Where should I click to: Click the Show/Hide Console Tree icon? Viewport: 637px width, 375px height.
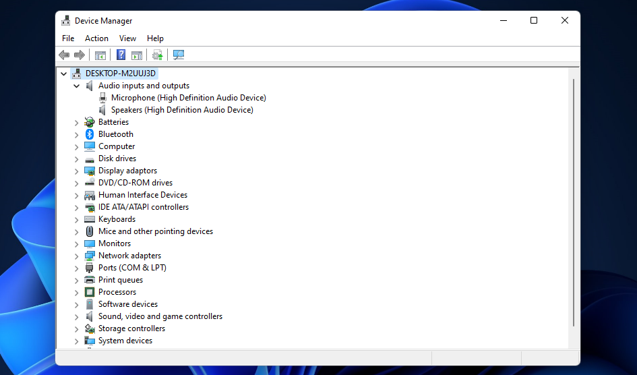tap(100, 55)
